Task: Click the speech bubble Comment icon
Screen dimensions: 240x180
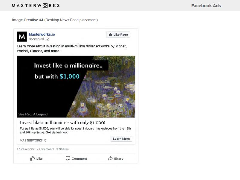Action: tap(68, 158)
